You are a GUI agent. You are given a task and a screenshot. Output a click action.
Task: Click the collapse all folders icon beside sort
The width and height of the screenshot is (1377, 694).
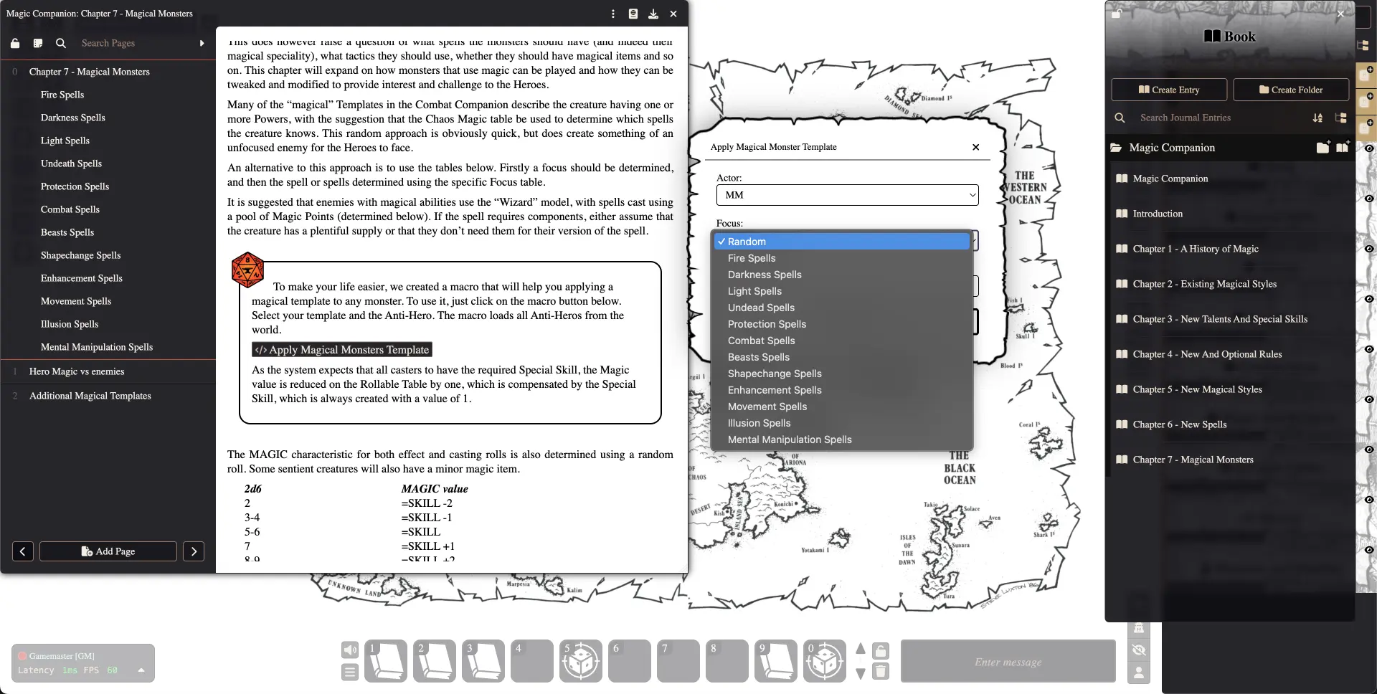point(1340,118)
